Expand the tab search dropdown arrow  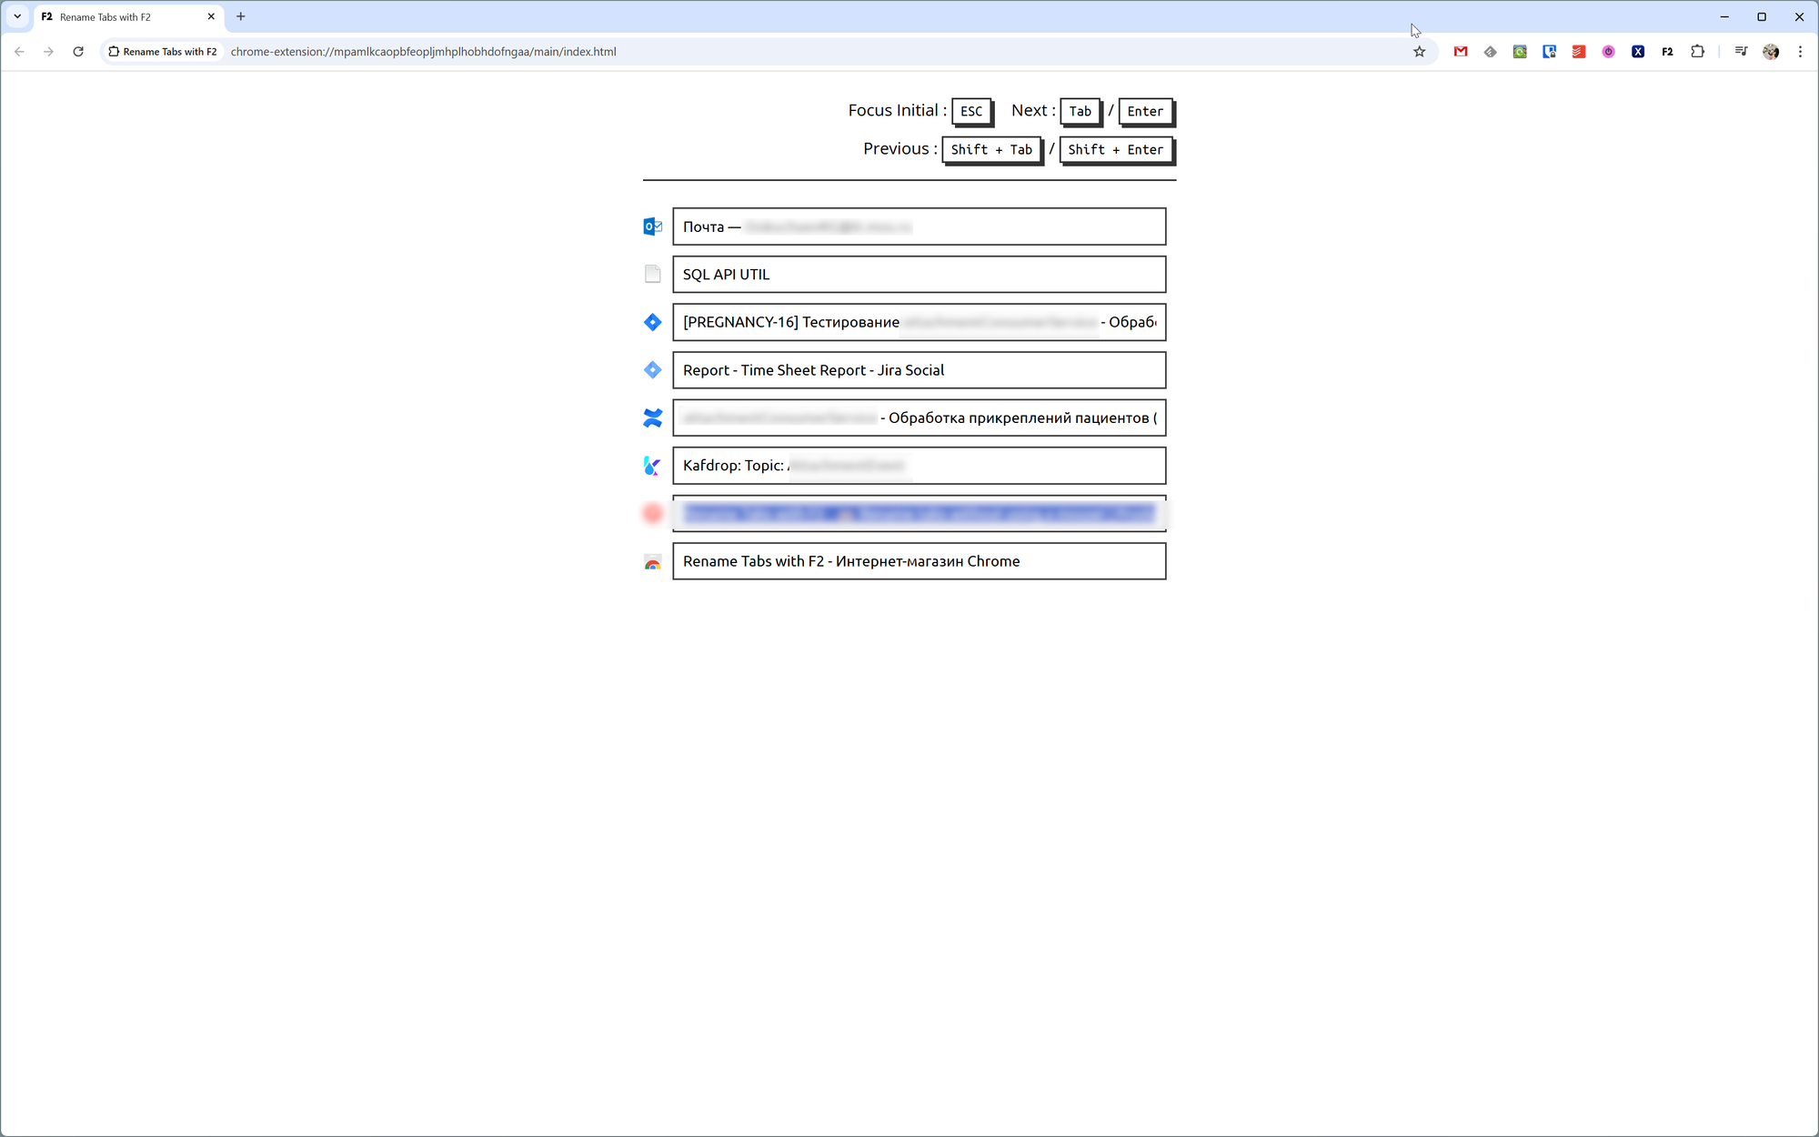[x=17, y=16]
